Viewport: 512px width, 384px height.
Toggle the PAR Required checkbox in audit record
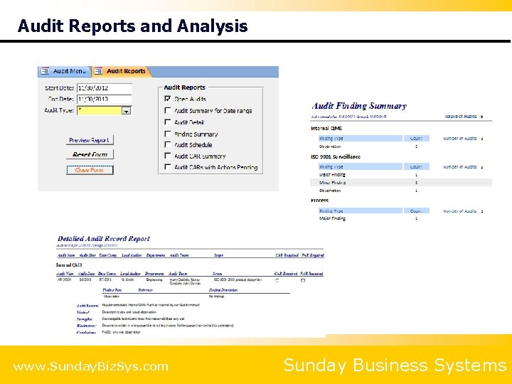303,280
